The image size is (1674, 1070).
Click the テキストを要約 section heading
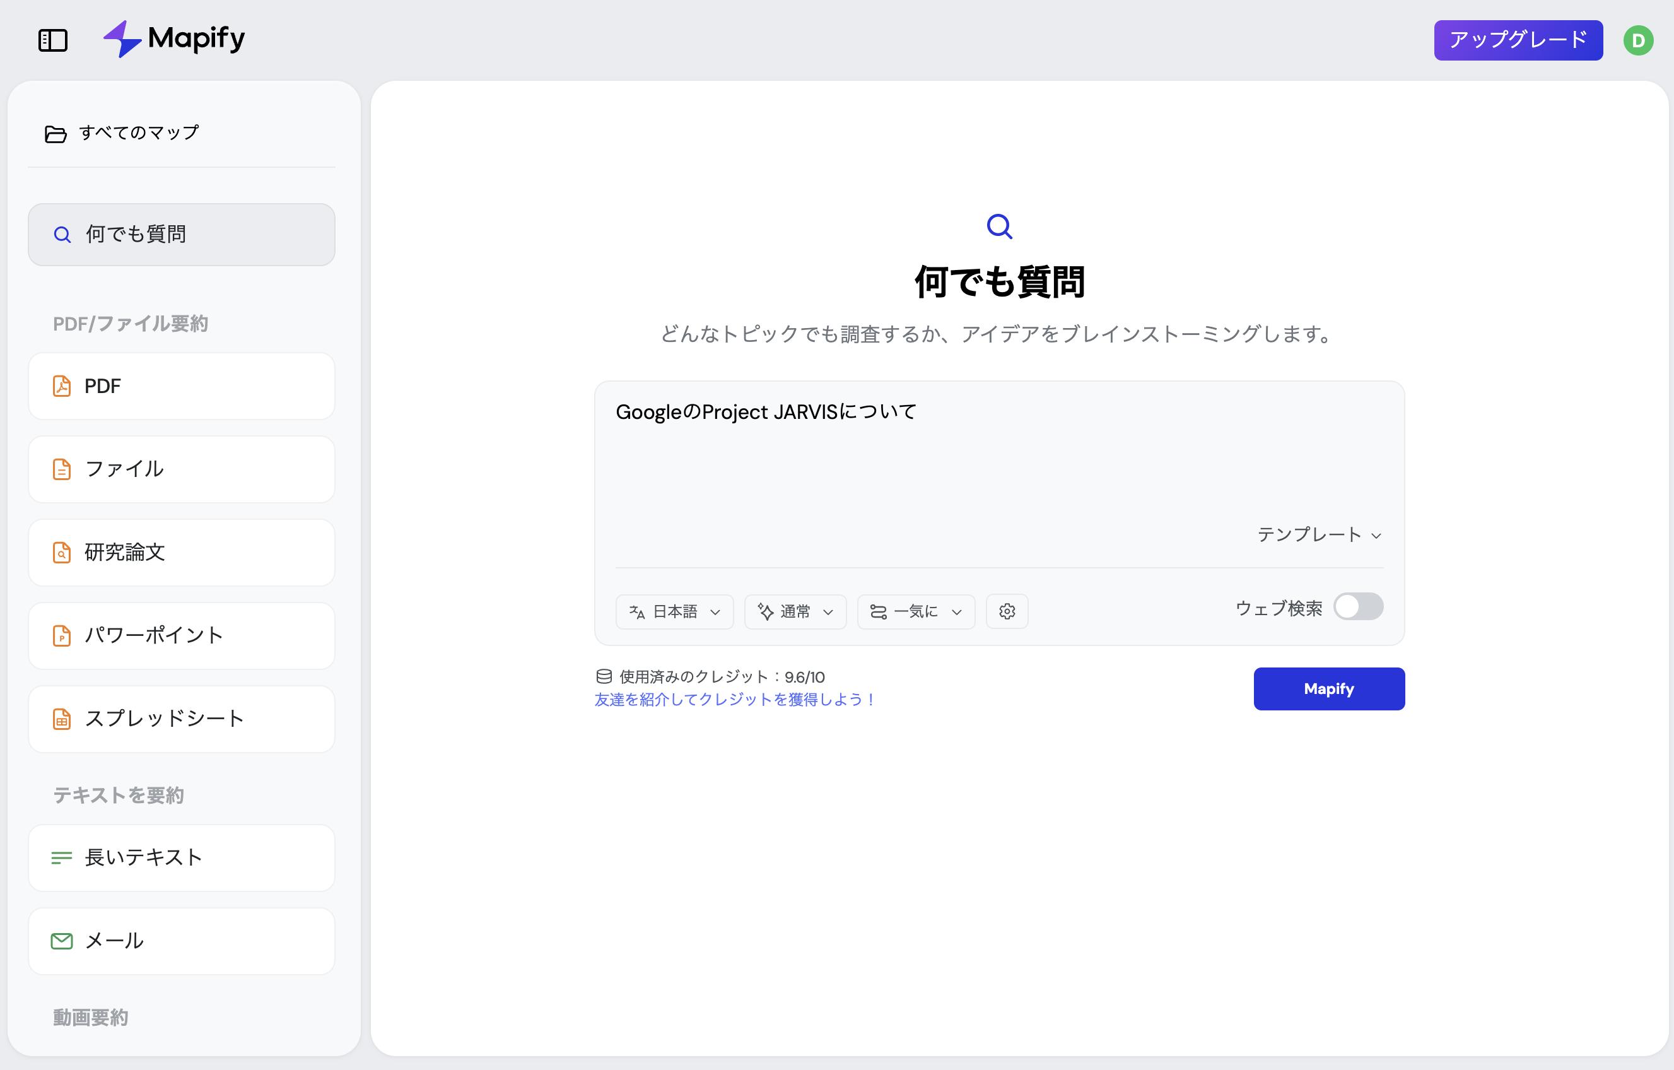[119, 796]
